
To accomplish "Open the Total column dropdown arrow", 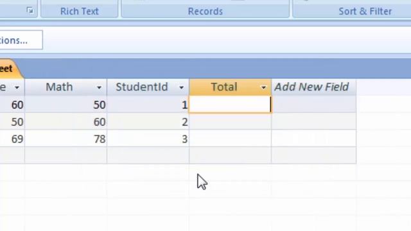I will (x=264, y=87).
